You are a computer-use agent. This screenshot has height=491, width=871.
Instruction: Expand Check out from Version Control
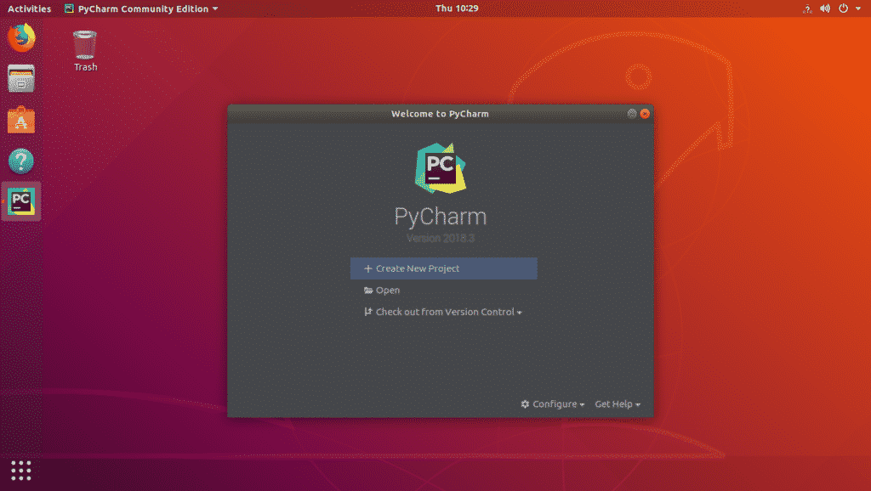click(x=446, y=312)
